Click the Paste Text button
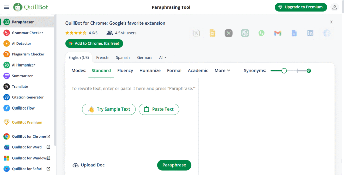Image resolution: width=344 pixels, height=175 pixels. tap(159, 109)
